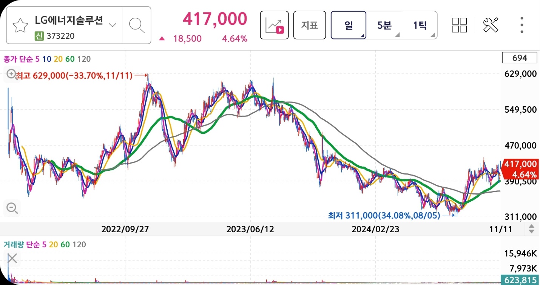The image size is (540, 285).
Task: Open the stock search magnifier
Action: tap(137, 25)
